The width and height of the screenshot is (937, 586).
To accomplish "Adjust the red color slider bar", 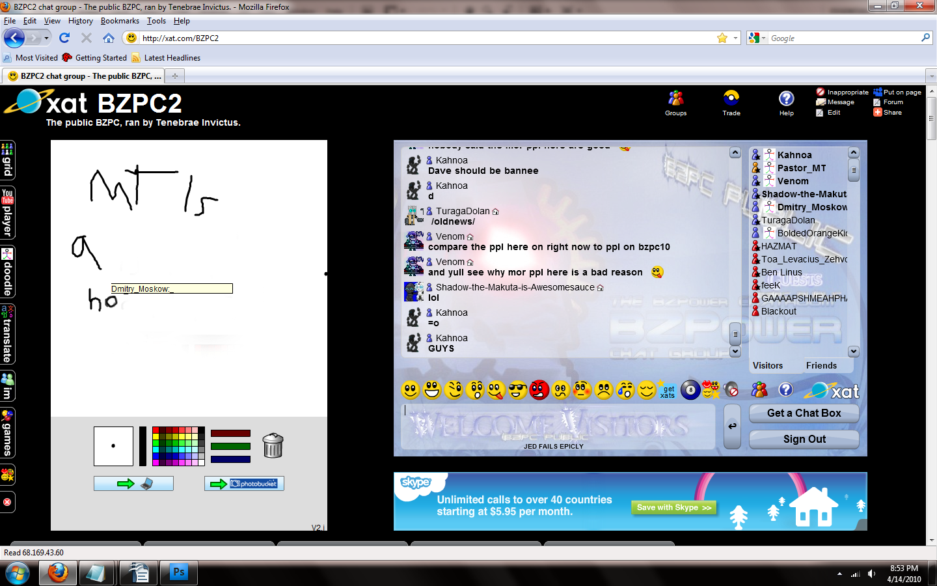I will pos(230,433).
